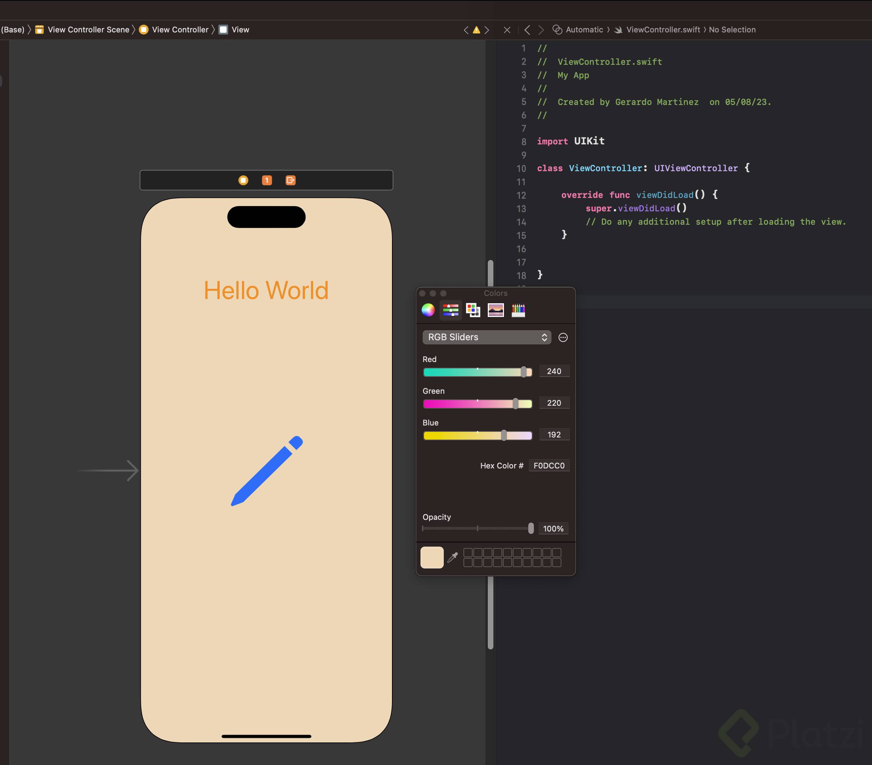Image resolution: width=872 pixels, height=765 pixels.
Task: Click the Hex Color input field
Action: [x=549, y=466]
